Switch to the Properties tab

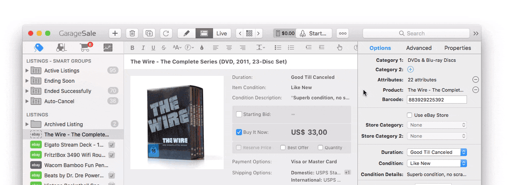click(458, 48)
